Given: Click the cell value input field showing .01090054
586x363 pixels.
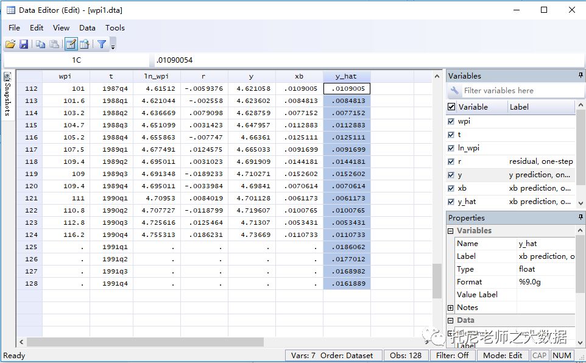Looking at the screenshot, I should tap(369, 60).
